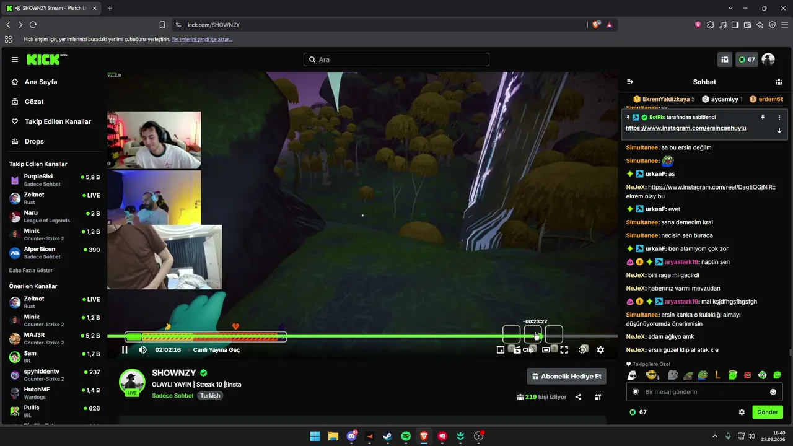793x446 pixels.
Task: Seek on the green stream progress bar
Action: 362,336
